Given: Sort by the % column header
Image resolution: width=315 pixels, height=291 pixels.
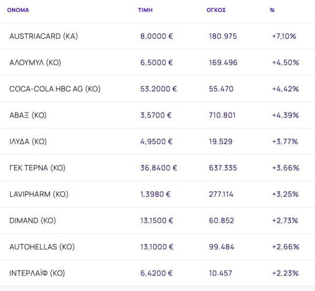Looking at the screenshot, I should click(272, 10).
